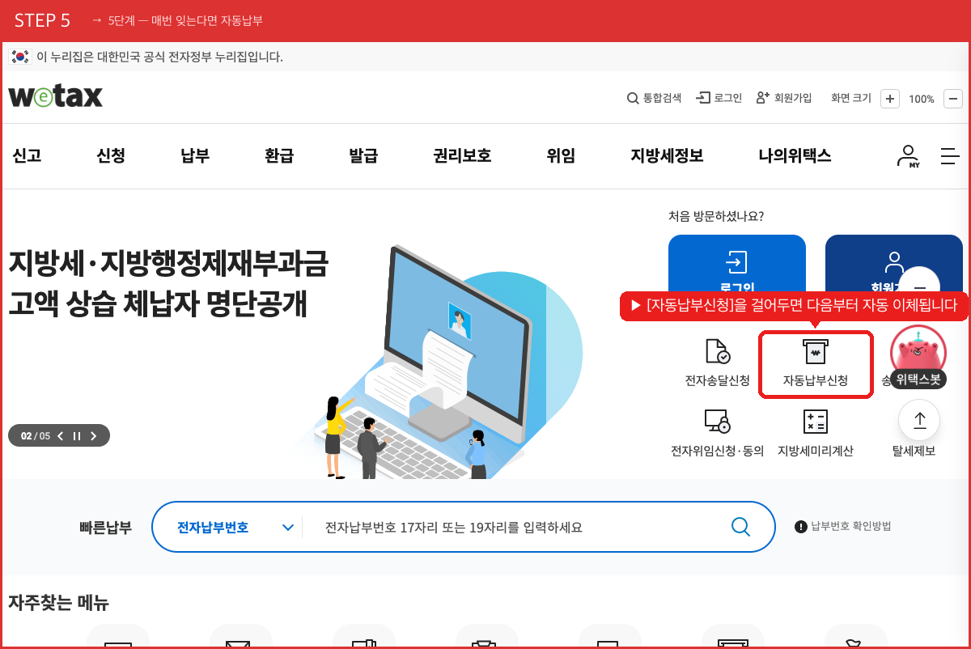Open 납부번호 확인방법 help
Image resolution: width=971 pixels, height=649 pixels.
pos(843,527)
